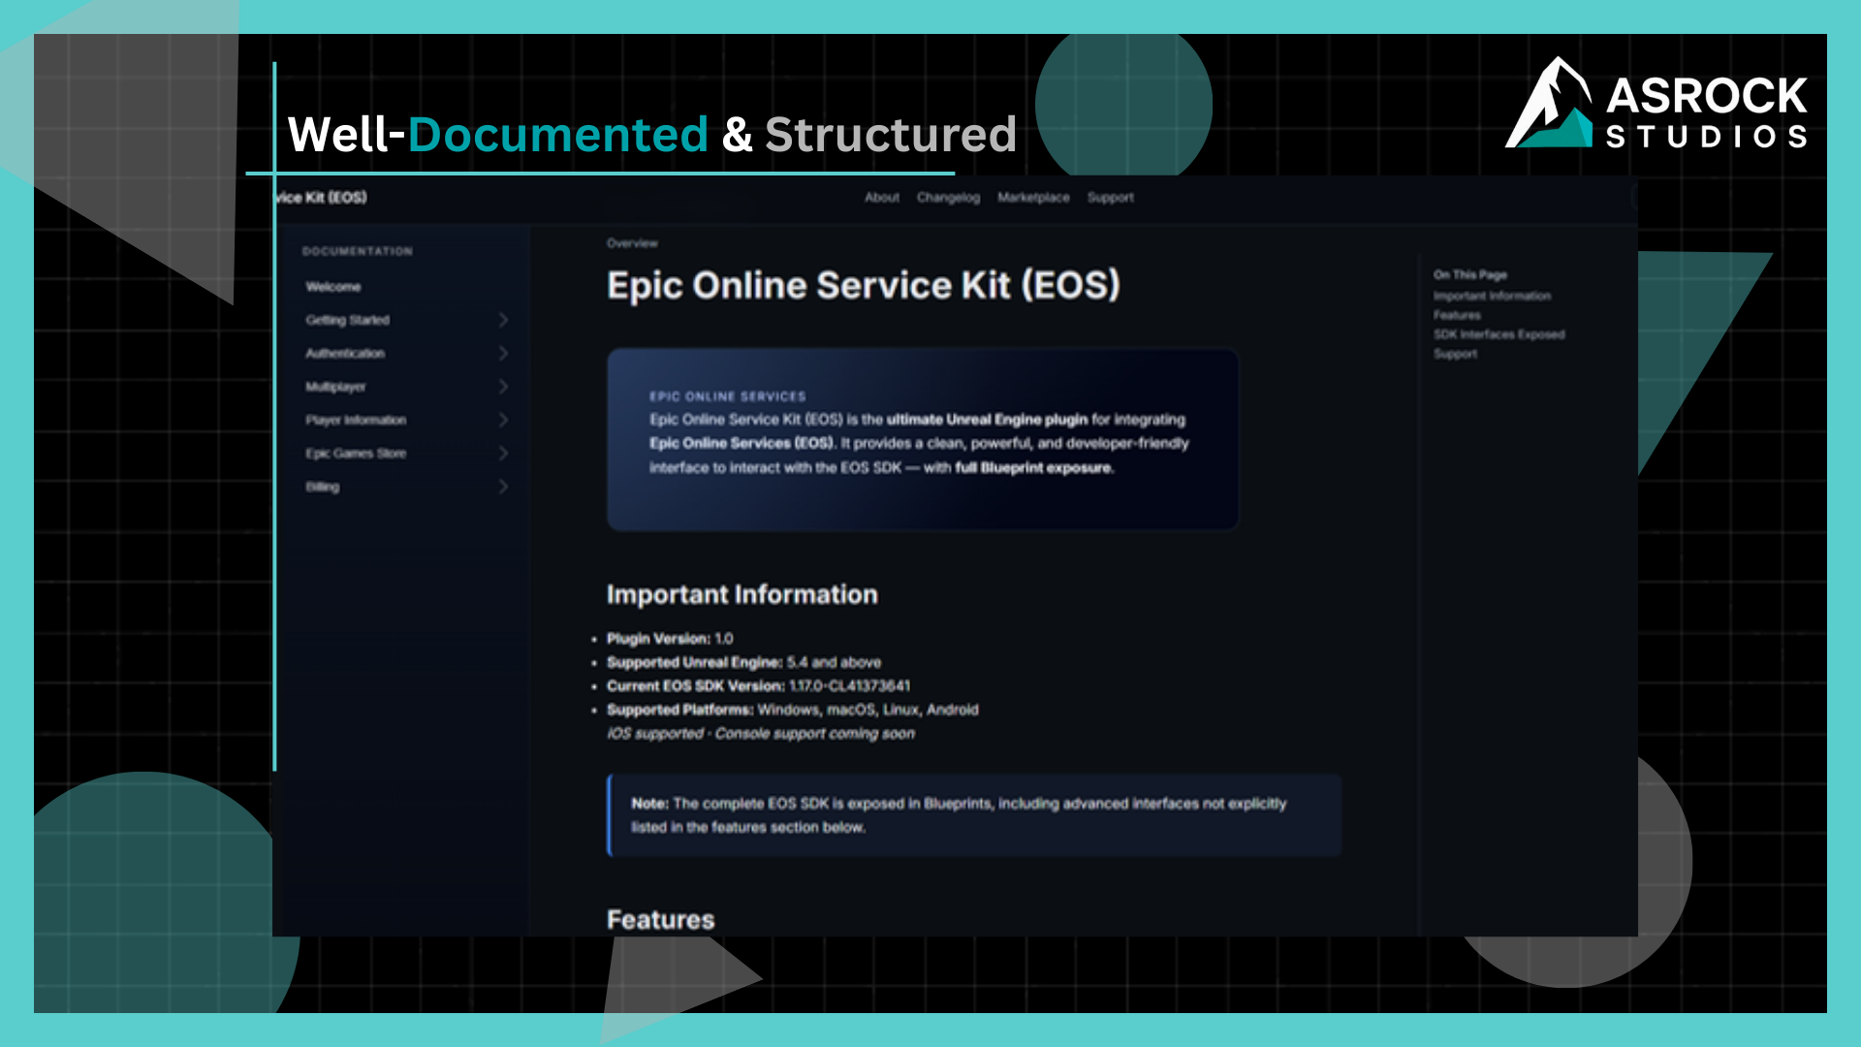Jump to SDK Interfaces Exposed section

(1498, 335)
